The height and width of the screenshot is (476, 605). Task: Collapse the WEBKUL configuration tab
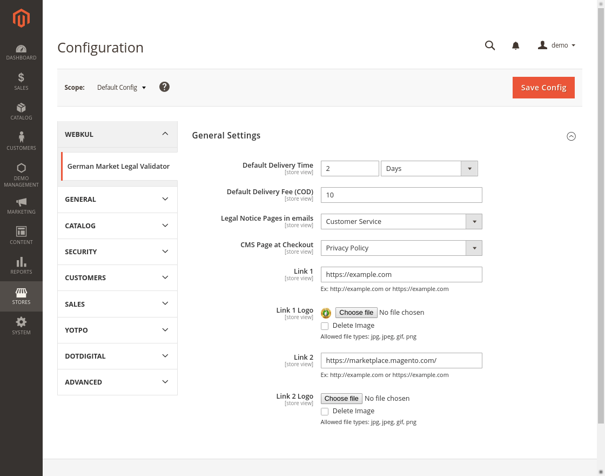tap(117, 134)
